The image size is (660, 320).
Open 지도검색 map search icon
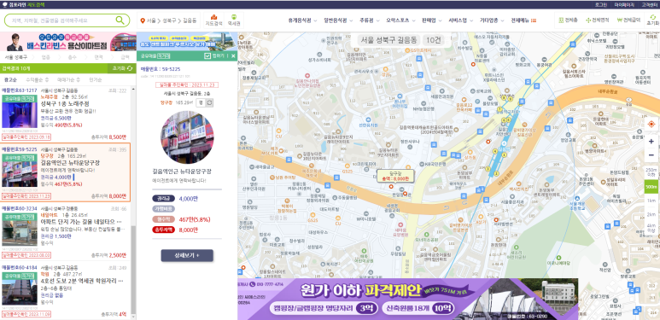(x=213, y=20)
